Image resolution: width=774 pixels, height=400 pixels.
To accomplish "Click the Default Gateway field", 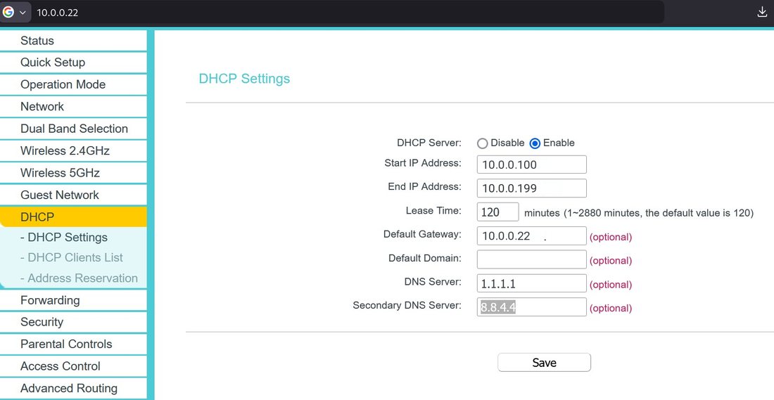I will tap(532, 236).
